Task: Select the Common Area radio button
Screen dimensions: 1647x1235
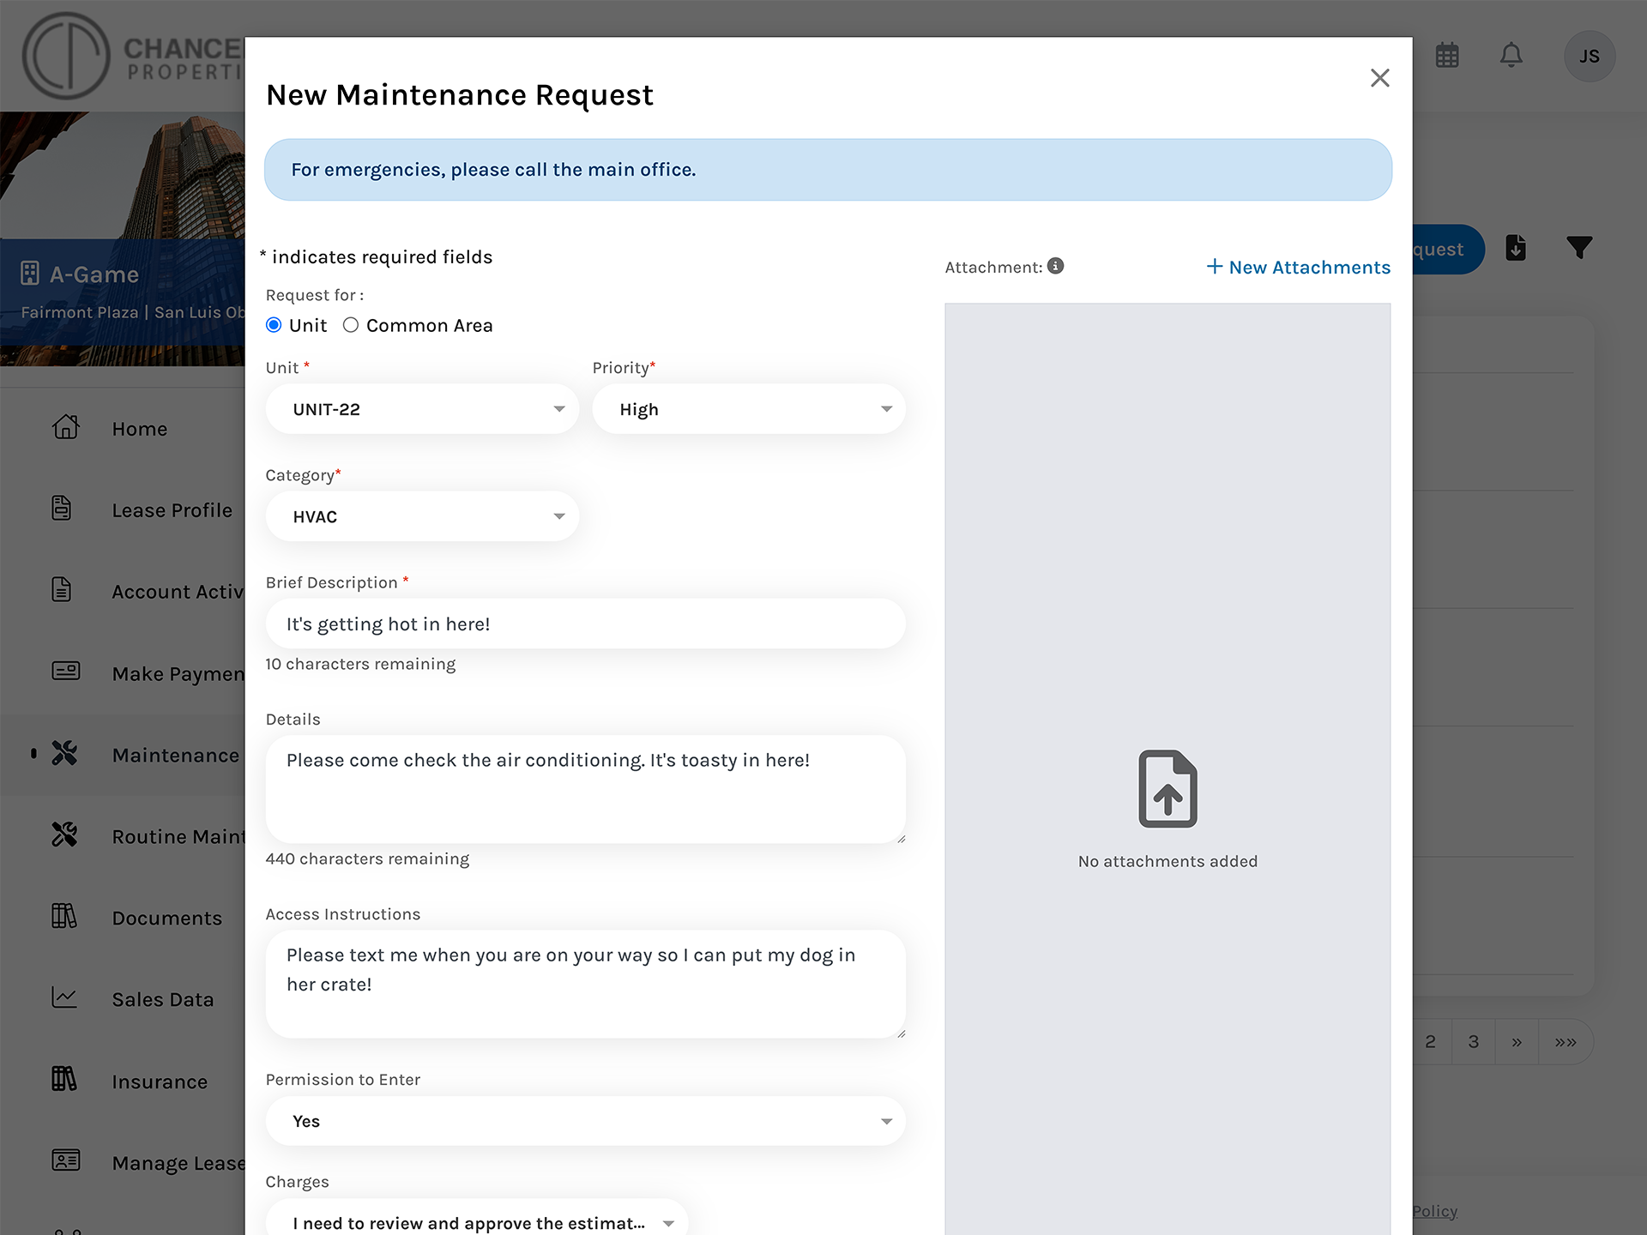Action: tap(351, 325)
